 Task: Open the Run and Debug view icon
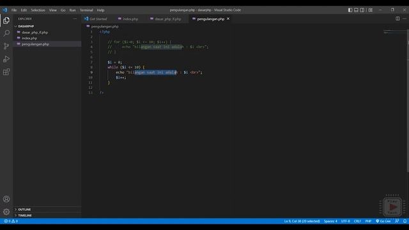(x=6, y=59)
